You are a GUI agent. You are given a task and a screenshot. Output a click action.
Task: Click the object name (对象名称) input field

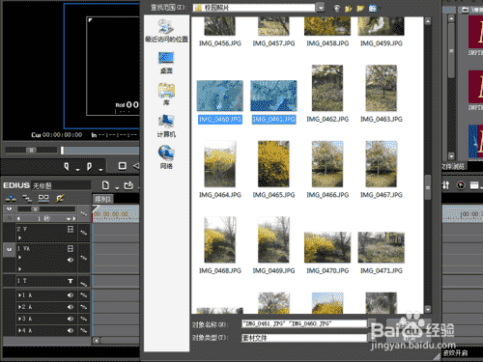[304, 323]
